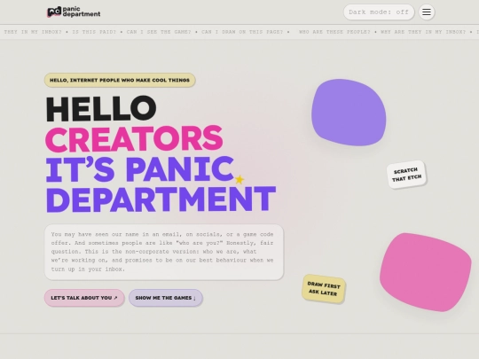Click the yellow star beside PANIC
Image resolution: width=479 pixels, height=359 pixels.
(239, 179)
